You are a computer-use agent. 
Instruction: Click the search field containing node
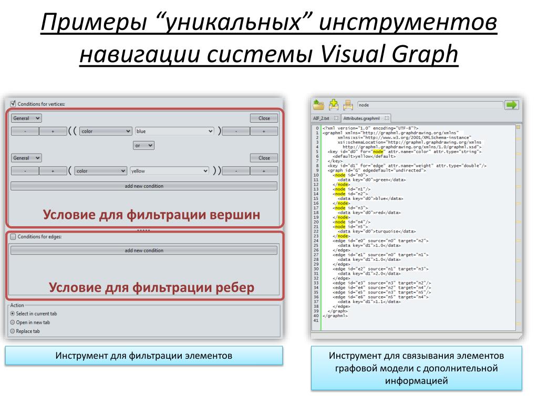430,105
